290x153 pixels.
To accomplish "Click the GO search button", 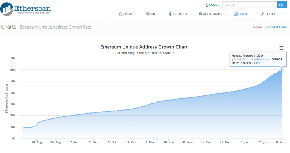I will (x=282, y=5).
